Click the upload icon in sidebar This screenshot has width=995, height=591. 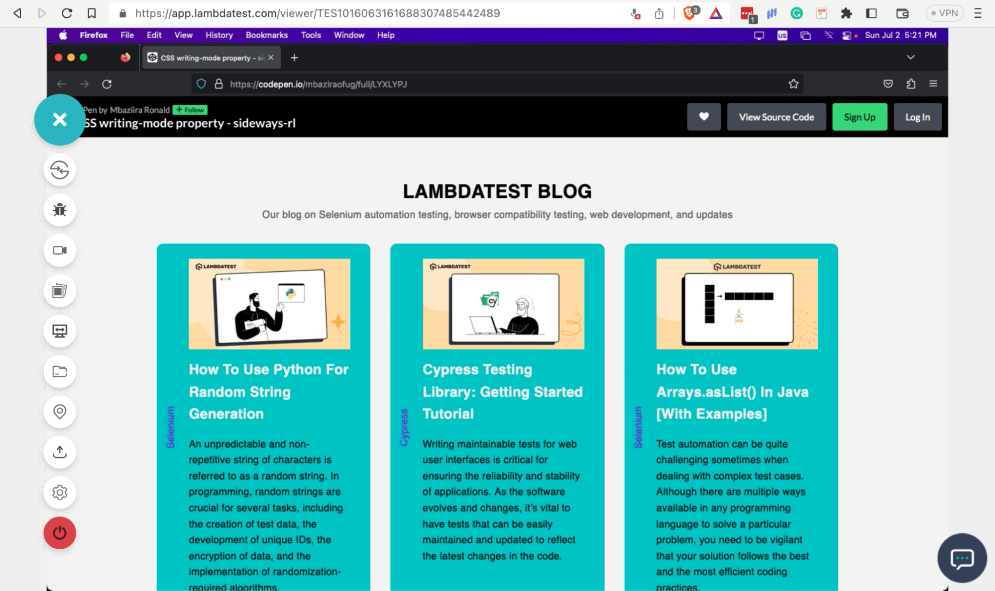(x=60, y=452)
